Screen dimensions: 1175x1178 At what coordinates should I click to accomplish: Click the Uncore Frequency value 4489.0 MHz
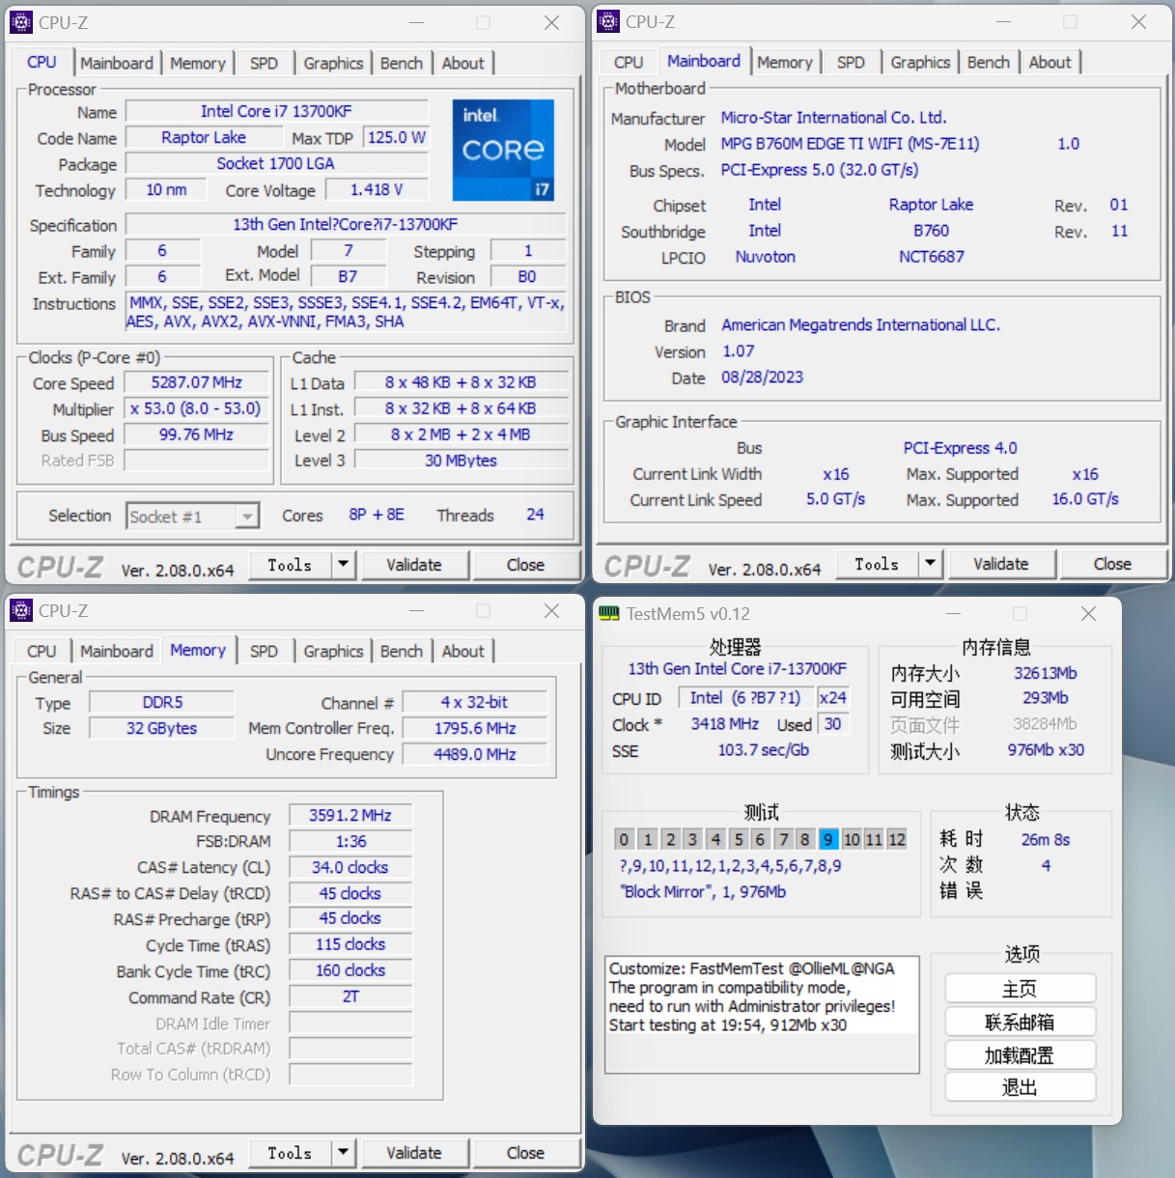(x=475, y=754)
